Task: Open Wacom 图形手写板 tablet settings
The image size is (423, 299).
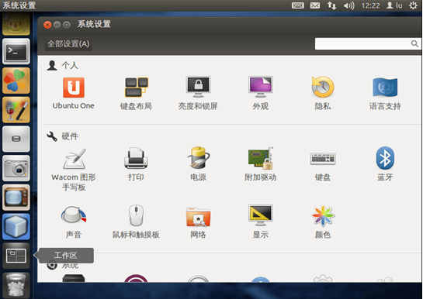Action: tap(74, 170)
